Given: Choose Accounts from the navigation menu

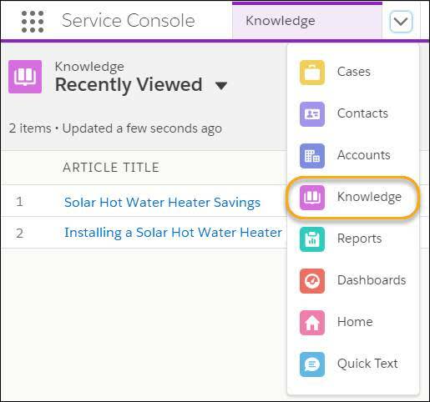Looking at the screenshot, I should [353, 156].
